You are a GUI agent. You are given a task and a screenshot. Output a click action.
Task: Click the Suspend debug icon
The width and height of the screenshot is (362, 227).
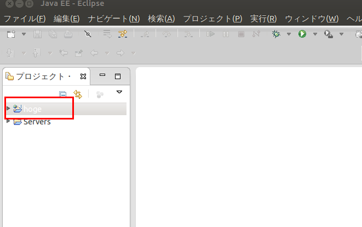[x=226, y=34]
